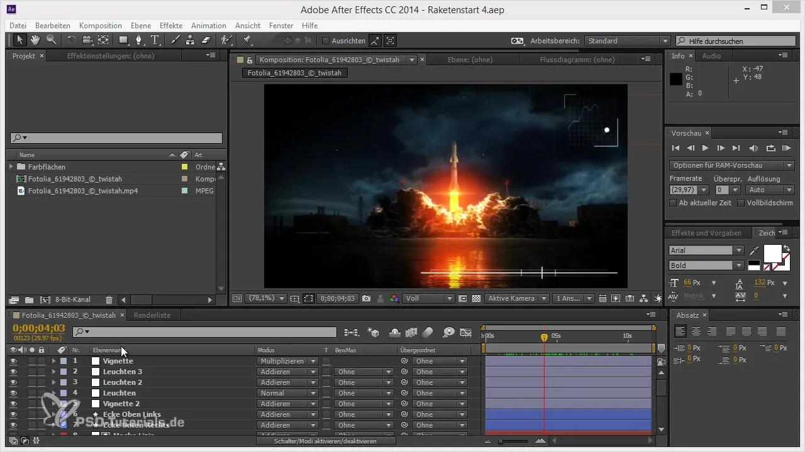Open the Arbeitsbereich Standard dropdown
The image size is (805, 452).
point(628,41)
